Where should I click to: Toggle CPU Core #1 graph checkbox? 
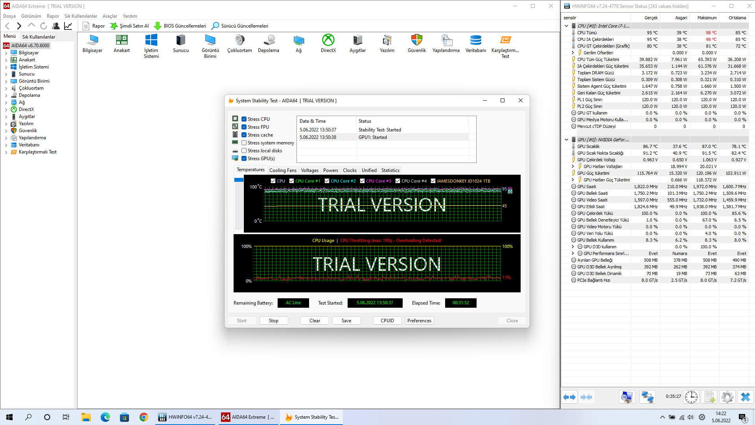click(x=291, y=181)
